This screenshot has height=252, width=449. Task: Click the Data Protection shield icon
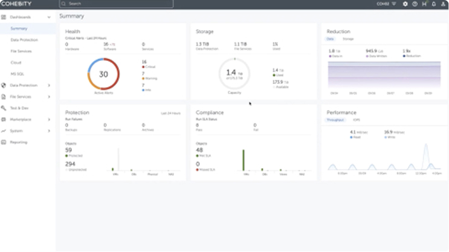4,85
